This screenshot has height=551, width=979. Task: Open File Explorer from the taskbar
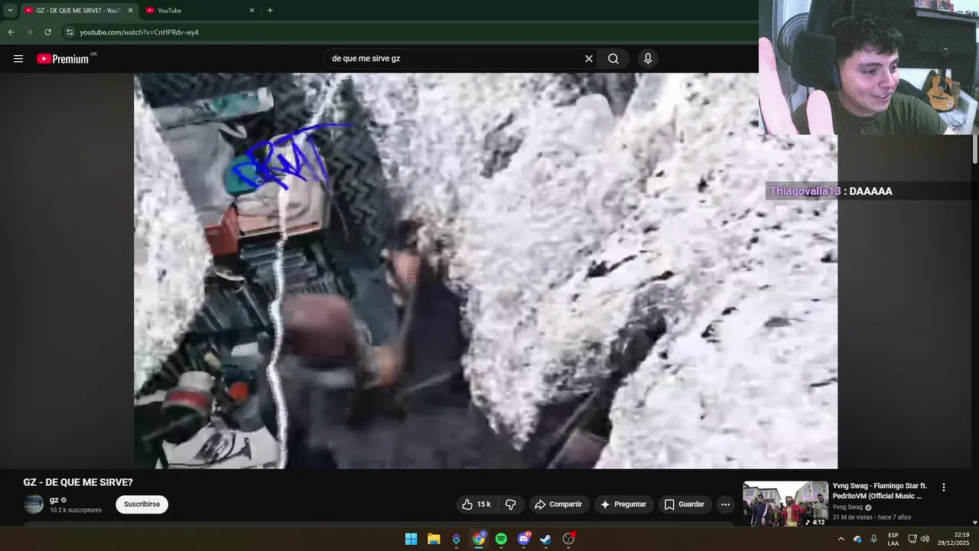(x=434, y=539)
